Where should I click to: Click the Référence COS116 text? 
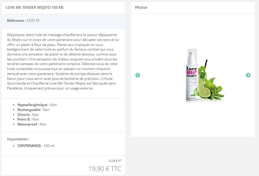tap(23, 21)
